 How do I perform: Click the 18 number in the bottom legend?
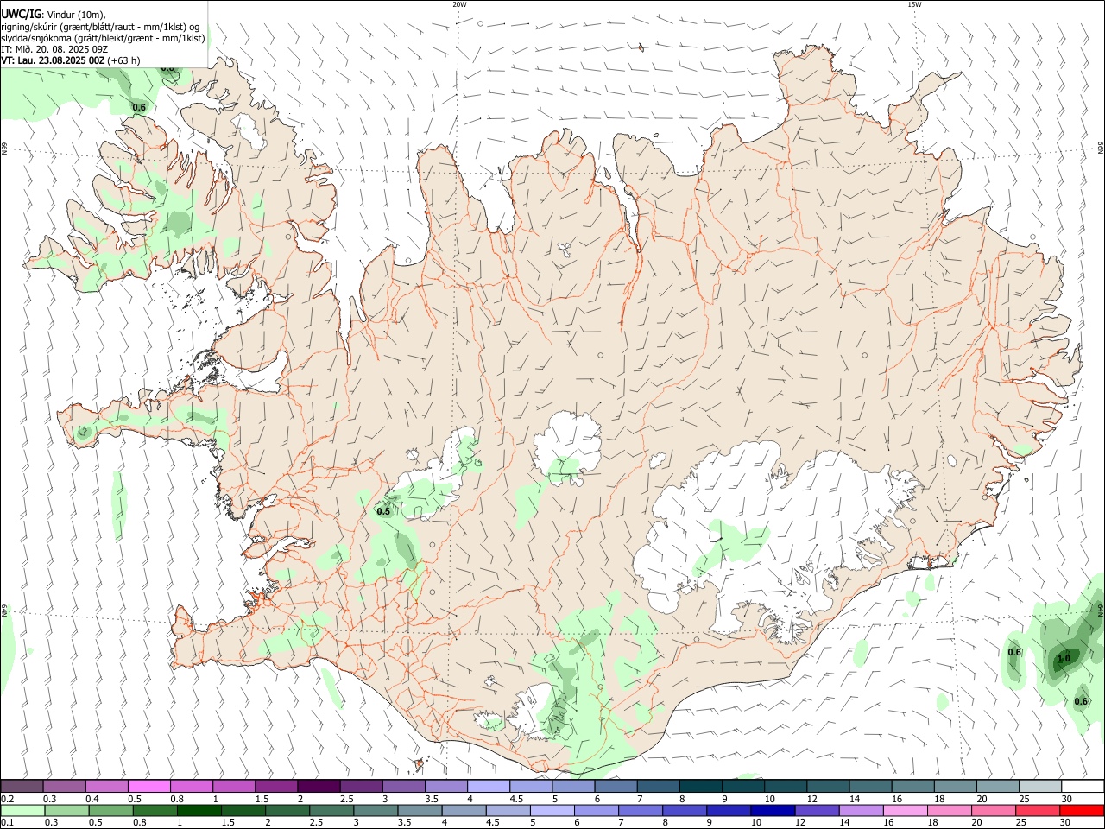[935, 823]
